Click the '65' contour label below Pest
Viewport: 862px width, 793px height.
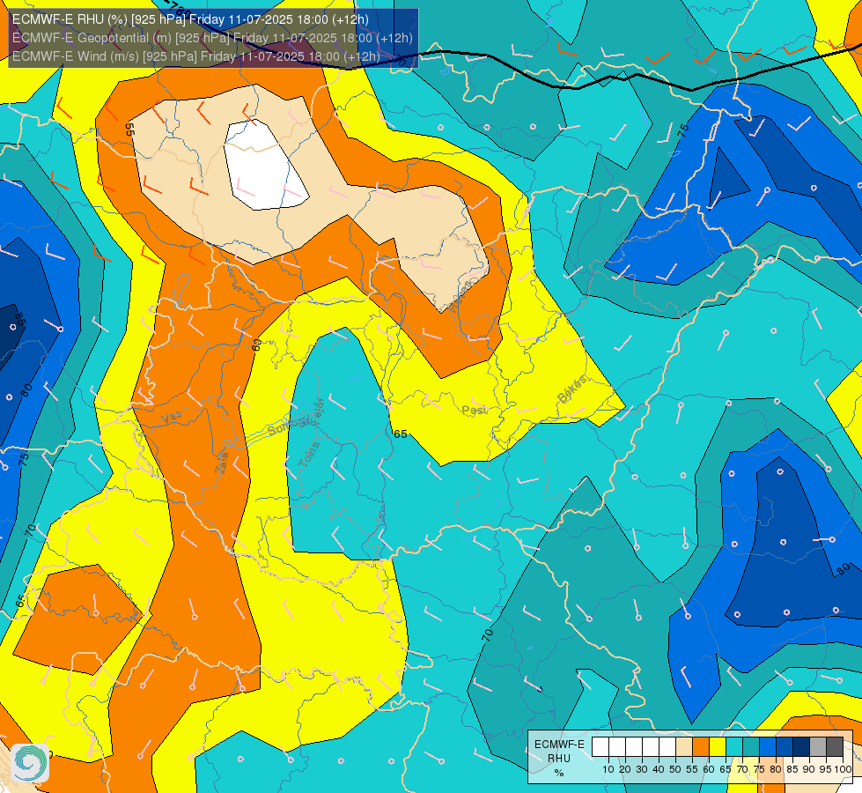(x=401, y=434)
